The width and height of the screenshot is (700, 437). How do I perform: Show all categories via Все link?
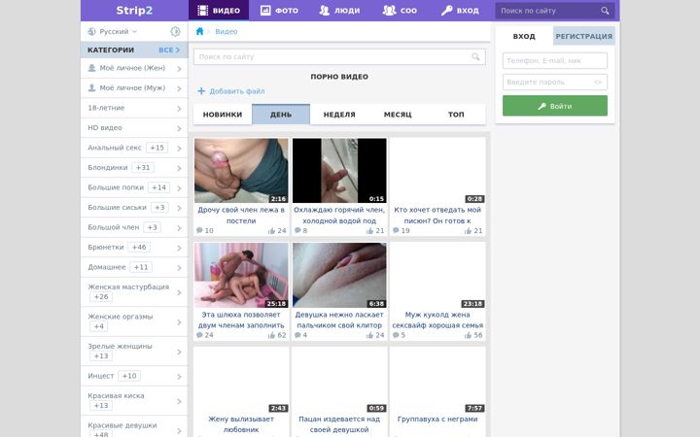click(169, 50)
